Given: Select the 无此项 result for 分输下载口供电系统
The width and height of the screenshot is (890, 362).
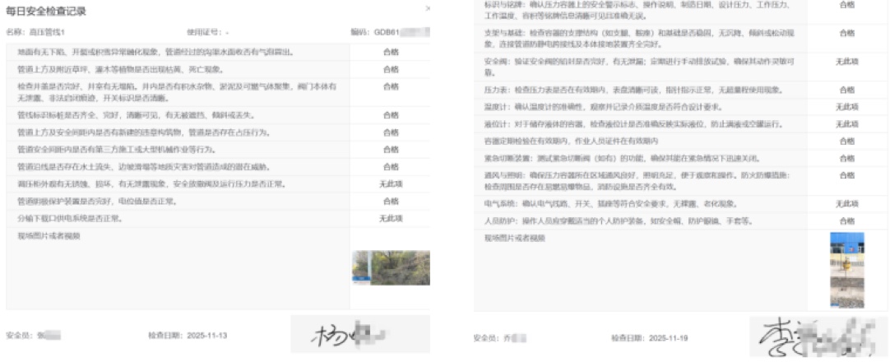Looking at the screenshot, I should click(x=390, y=219).
